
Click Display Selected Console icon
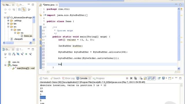tap(163, 78)
